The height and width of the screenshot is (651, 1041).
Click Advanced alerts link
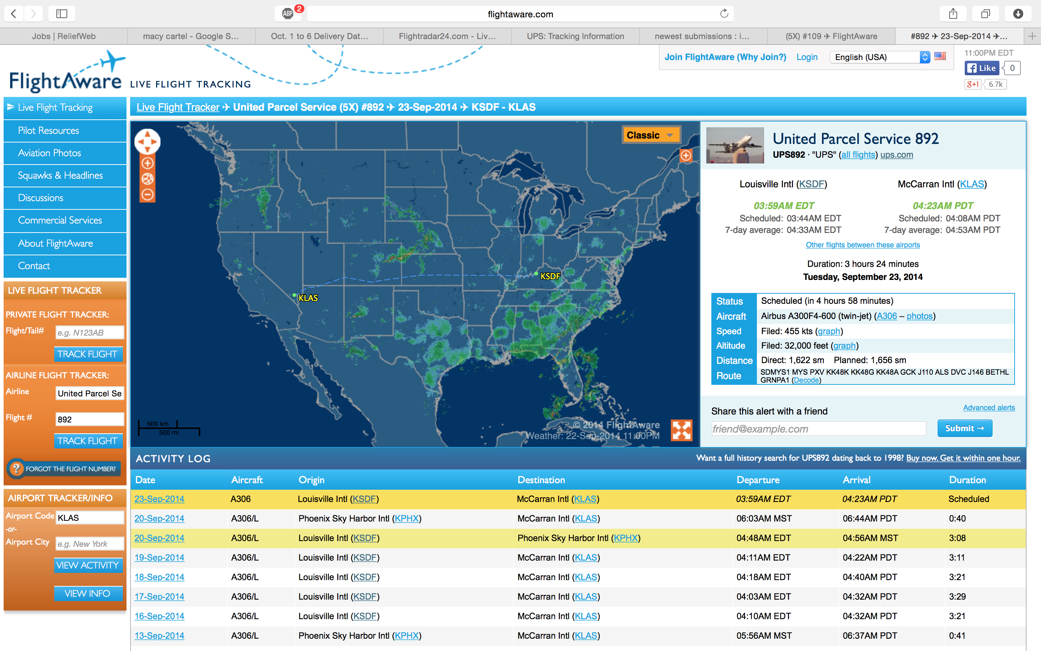[989, 407]
